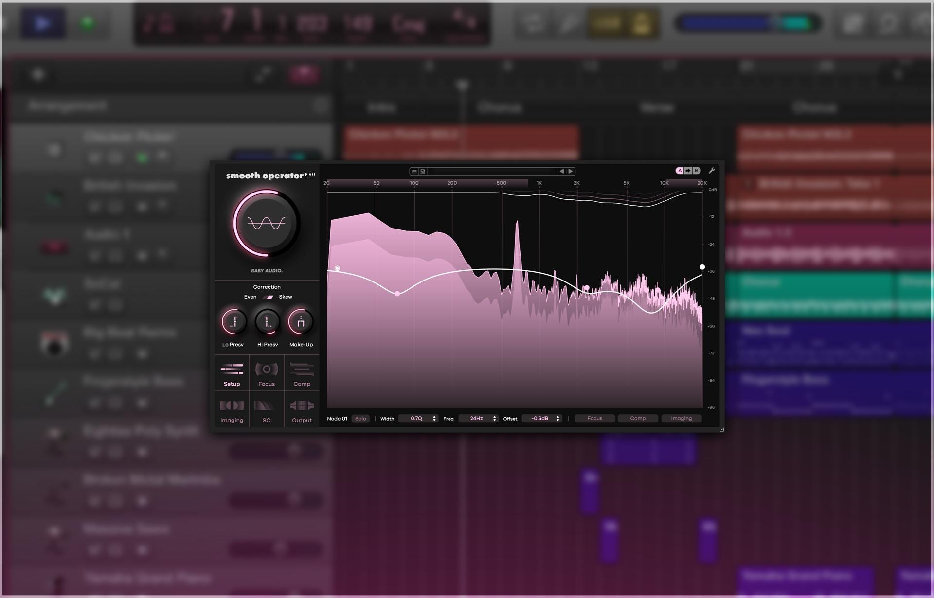Click the 1K frequency axis label
The width and height of the screenshot is (934, 598).
coord(539,183)
